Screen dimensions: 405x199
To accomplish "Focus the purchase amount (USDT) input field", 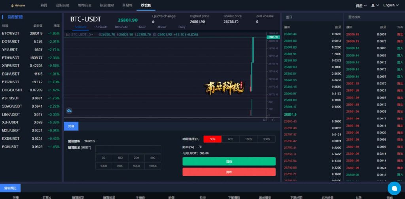I will (x=128, y=149).
